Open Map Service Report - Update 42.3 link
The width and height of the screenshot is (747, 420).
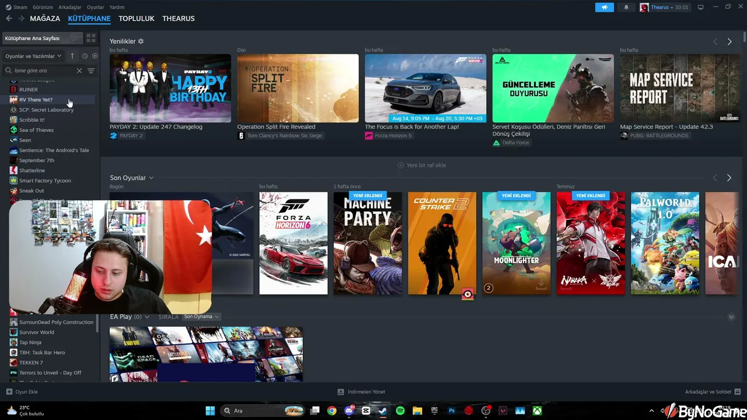click(x=666, y=127)
